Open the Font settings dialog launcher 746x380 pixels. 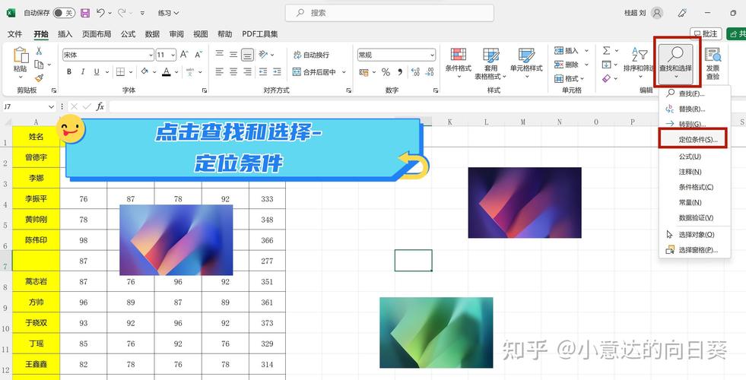pos(204,90)
